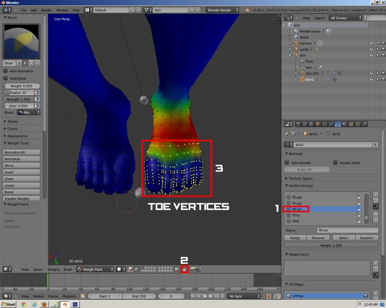Click the Normalize All button

(x=21, y=152)
